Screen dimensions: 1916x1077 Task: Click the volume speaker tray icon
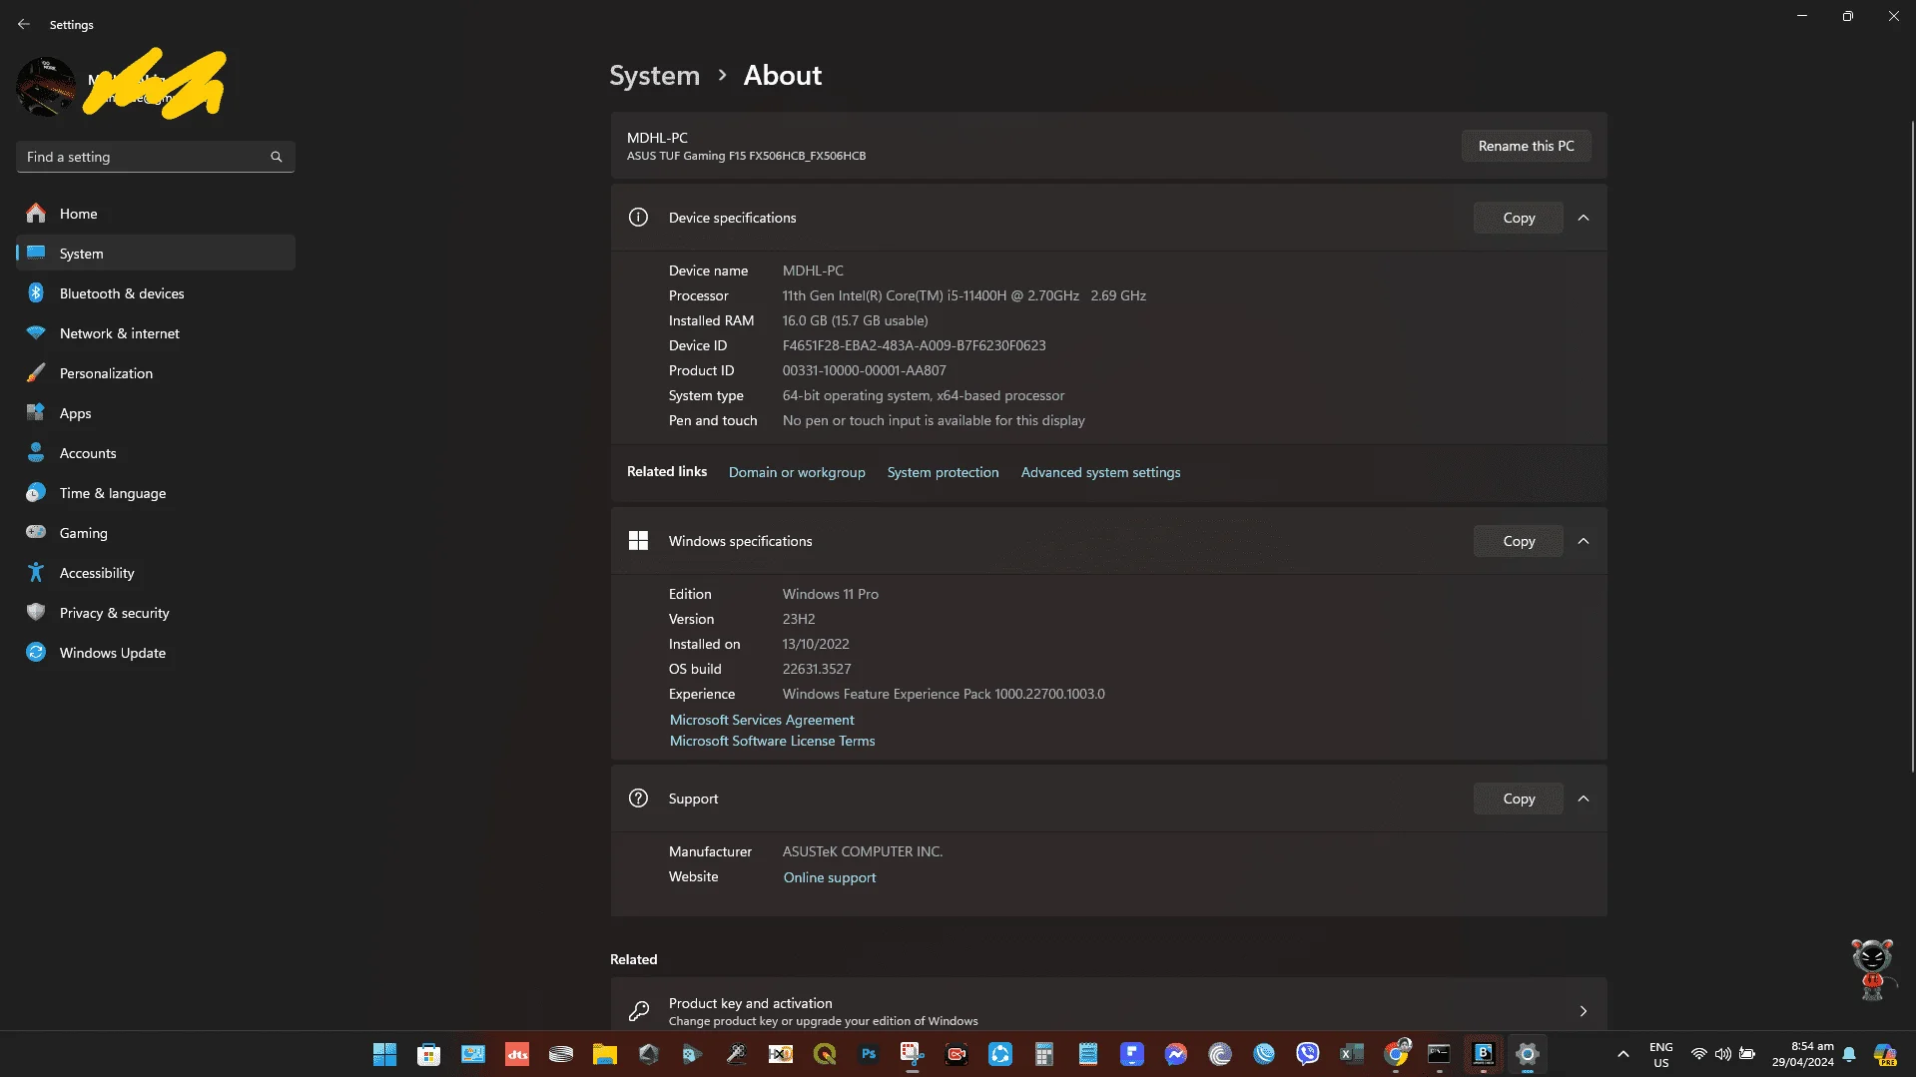coord(1723,1054)
